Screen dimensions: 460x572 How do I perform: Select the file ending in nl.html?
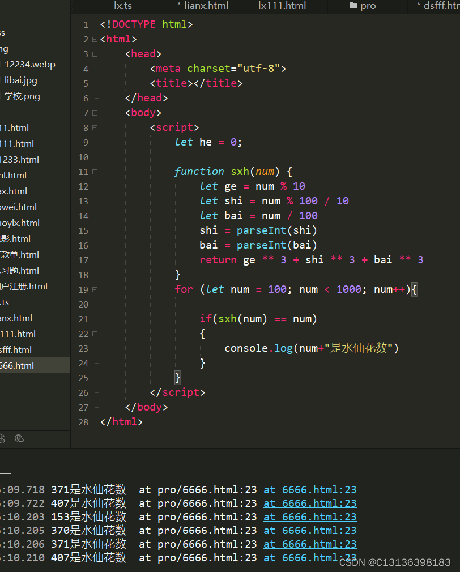coord(13,175)
